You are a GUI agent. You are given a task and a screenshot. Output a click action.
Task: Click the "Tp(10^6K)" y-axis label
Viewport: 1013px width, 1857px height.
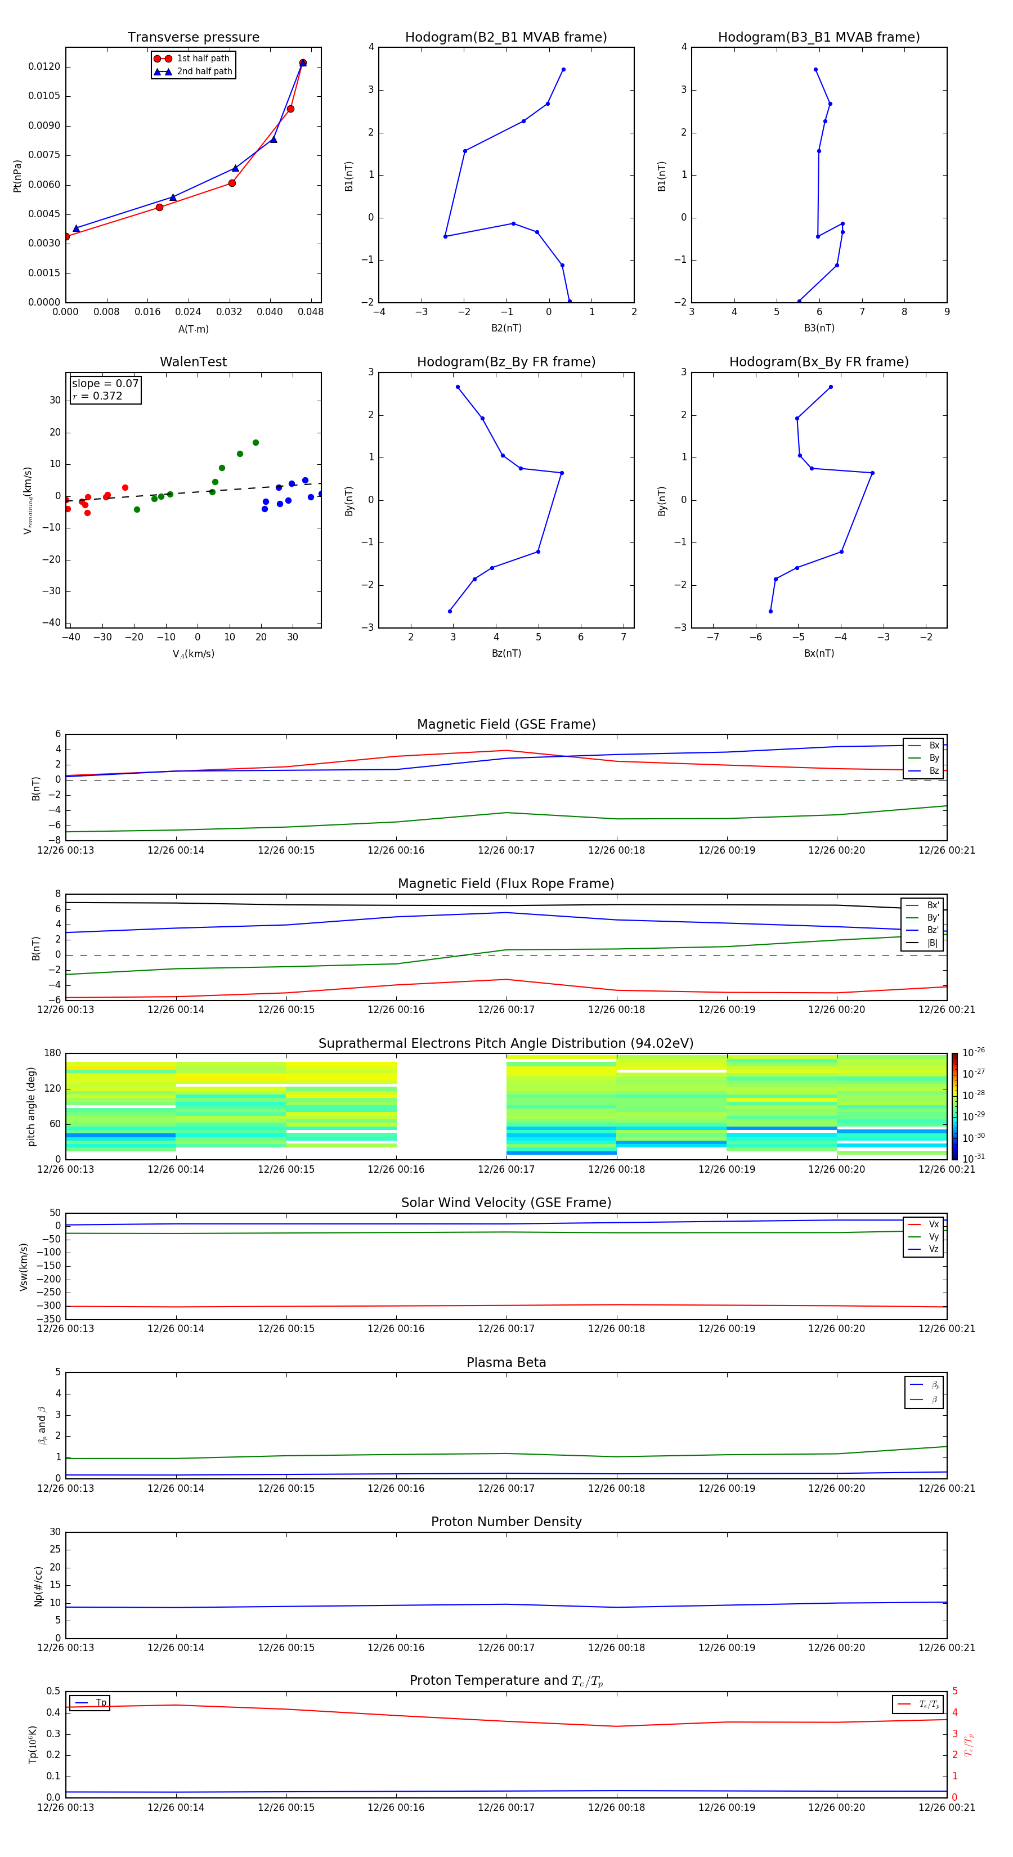(x=33, y=1745)
